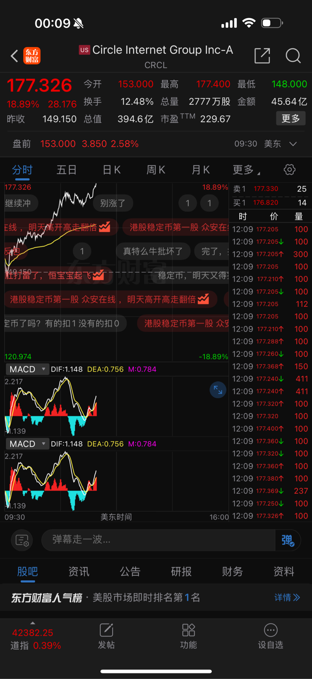This screenshot has height=679, width=312.
Task: Open the 资料 profile tab
Action: [284, 572]
